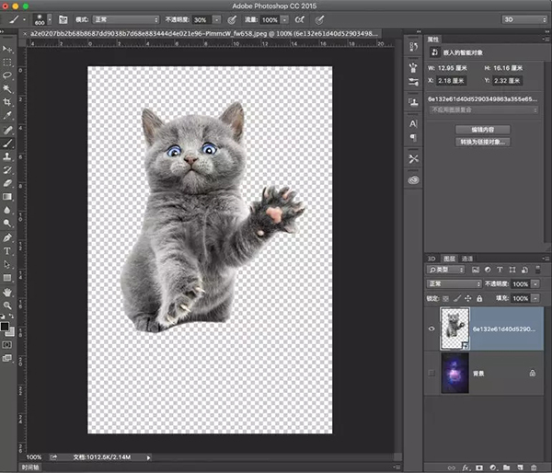Select the Magic Wand tool
This screenshot has height=473, width=552.
7,89
